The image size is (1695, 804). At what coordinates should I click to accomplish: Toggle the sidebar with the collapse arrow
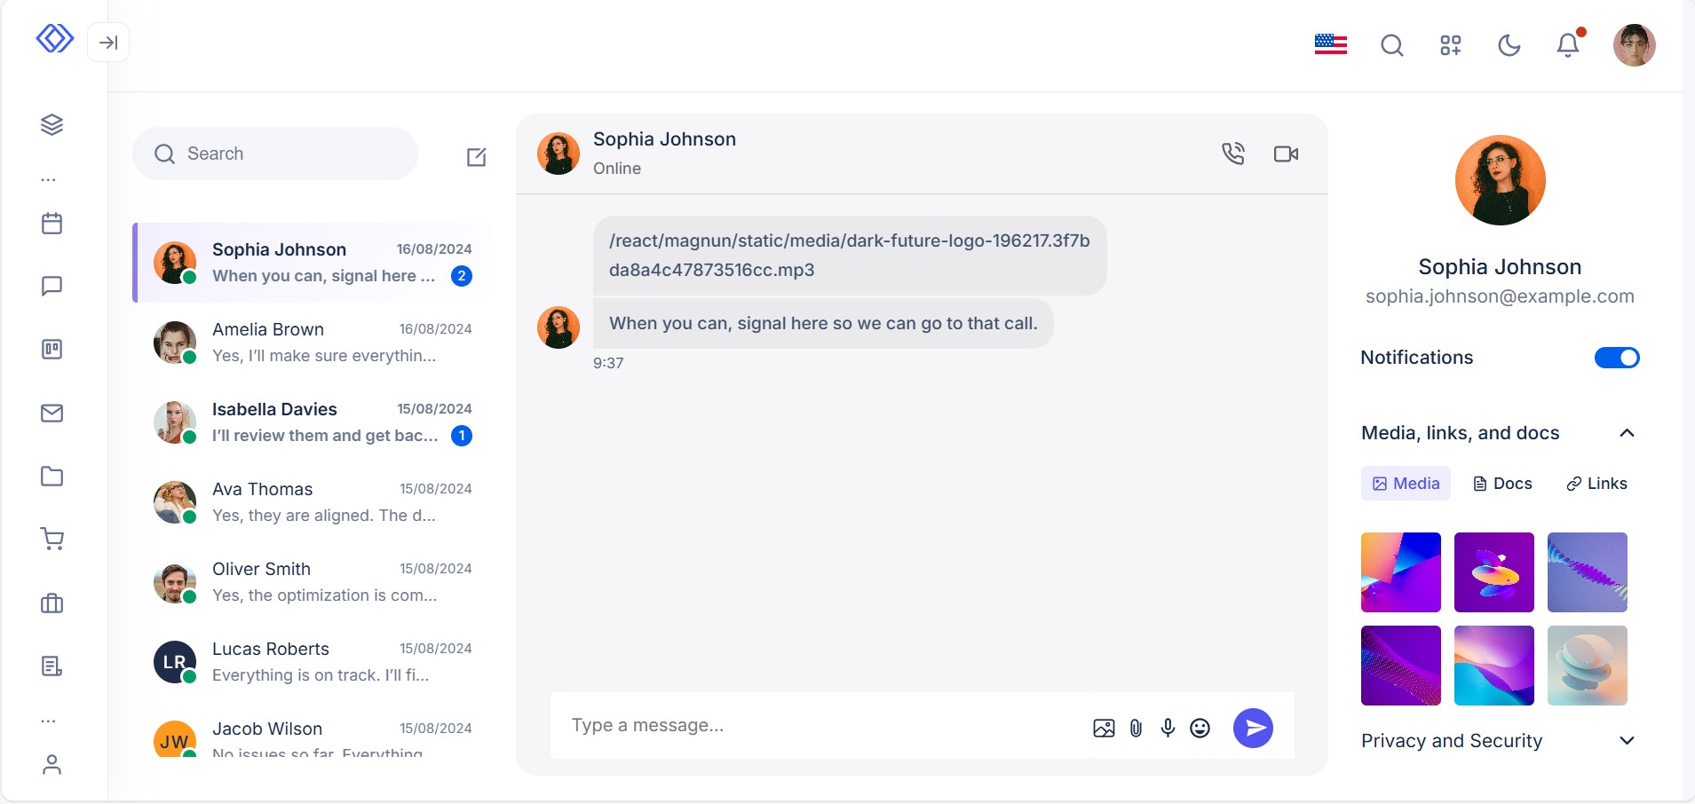(x=108, y=42)
